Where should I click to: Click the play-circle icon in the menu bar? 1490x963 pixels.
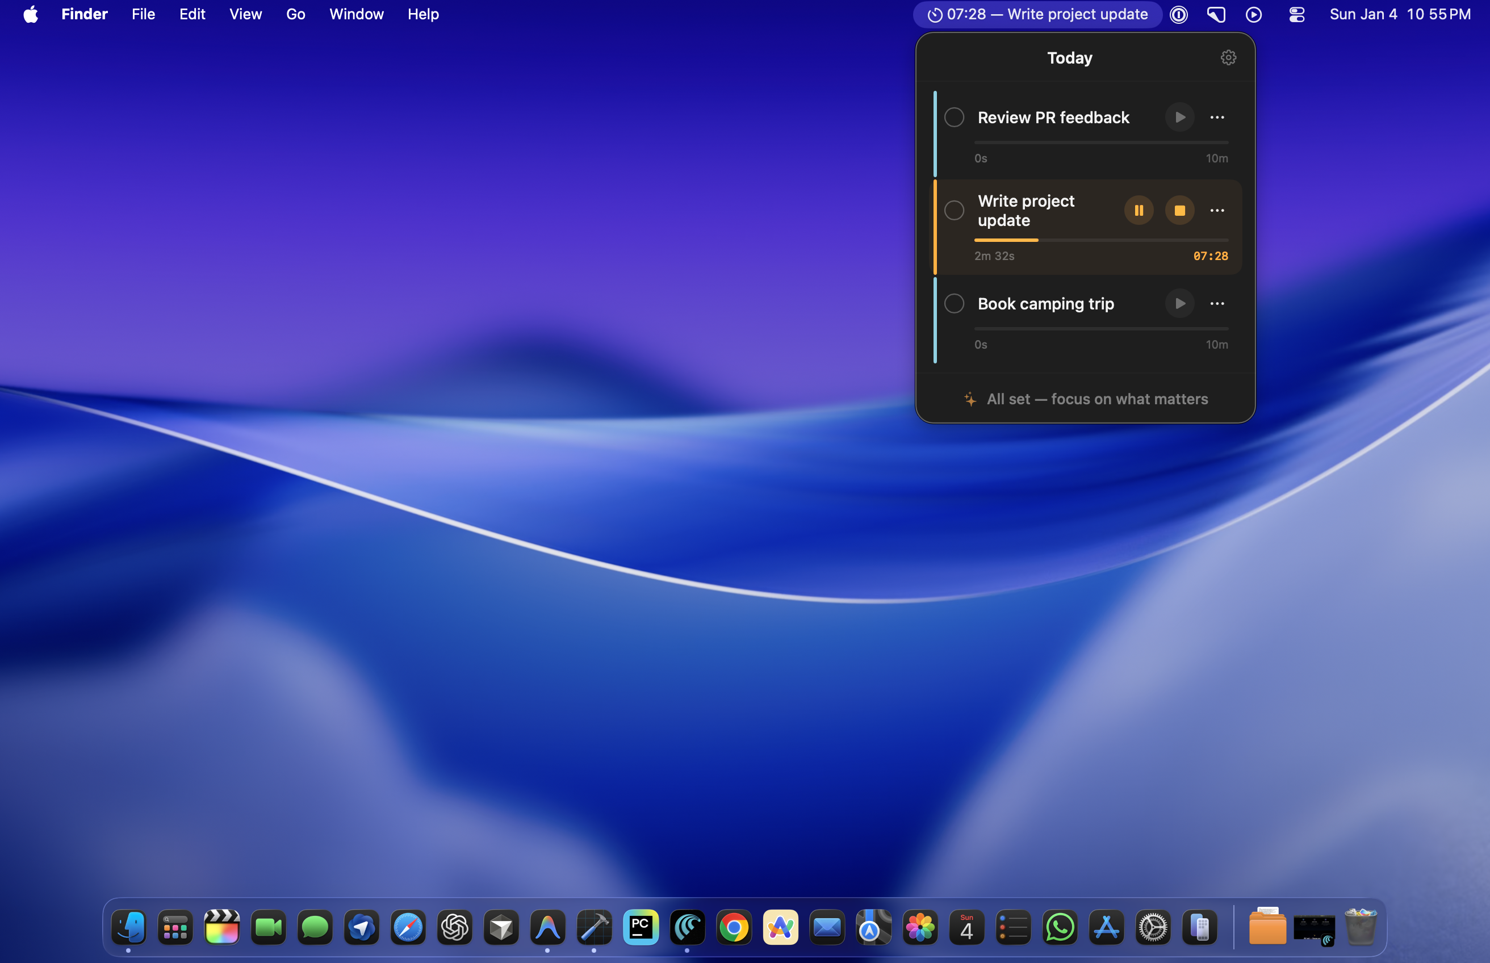(1254, 14)
